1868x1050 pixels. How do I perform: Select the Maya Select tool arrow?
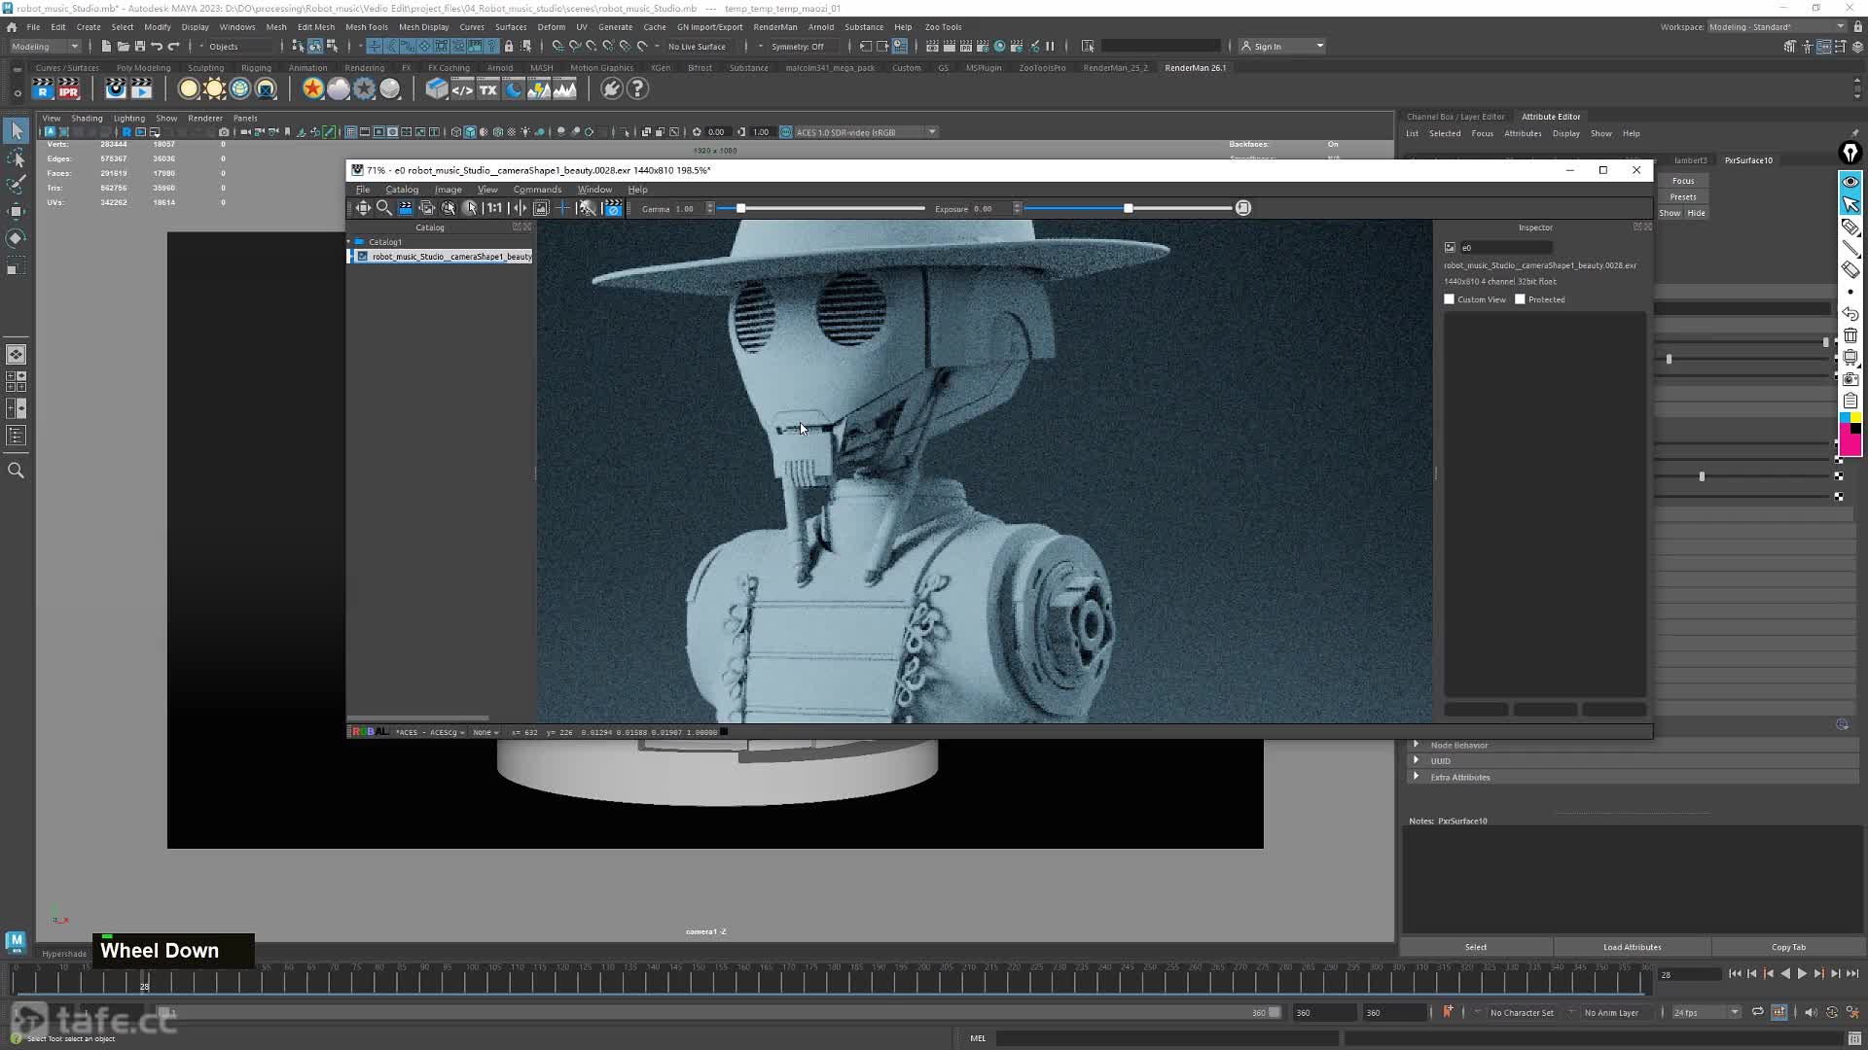[x=16, y=130]
